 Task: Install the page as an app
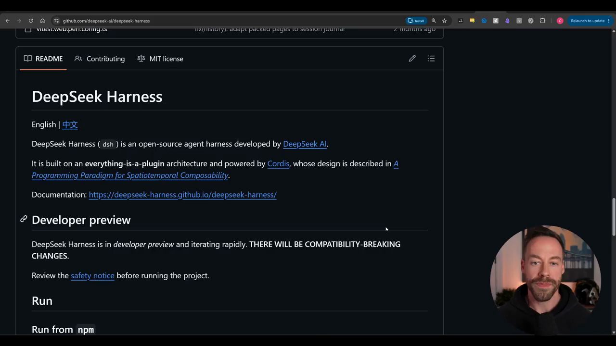[416, 21]
